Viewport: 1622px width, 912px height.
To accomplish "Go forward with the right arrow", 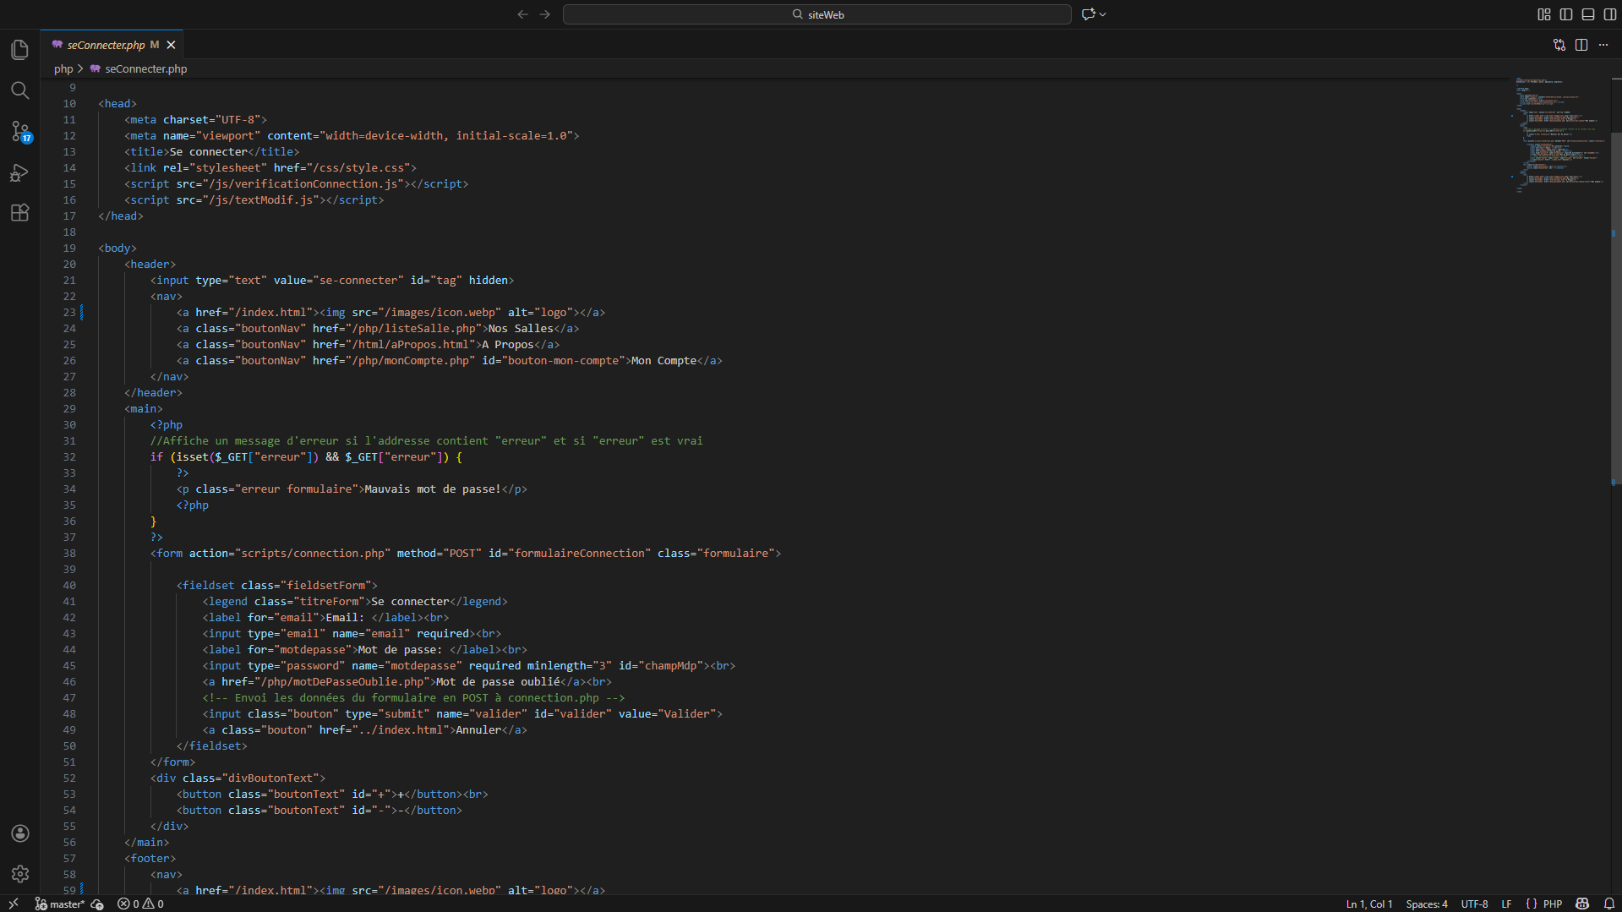I will click(545, 14).
